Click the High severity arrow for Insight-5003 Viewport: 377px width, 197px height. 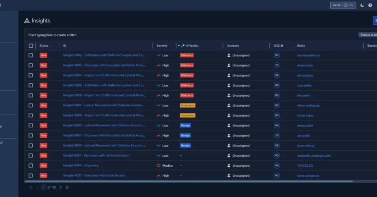click(159, 65)
